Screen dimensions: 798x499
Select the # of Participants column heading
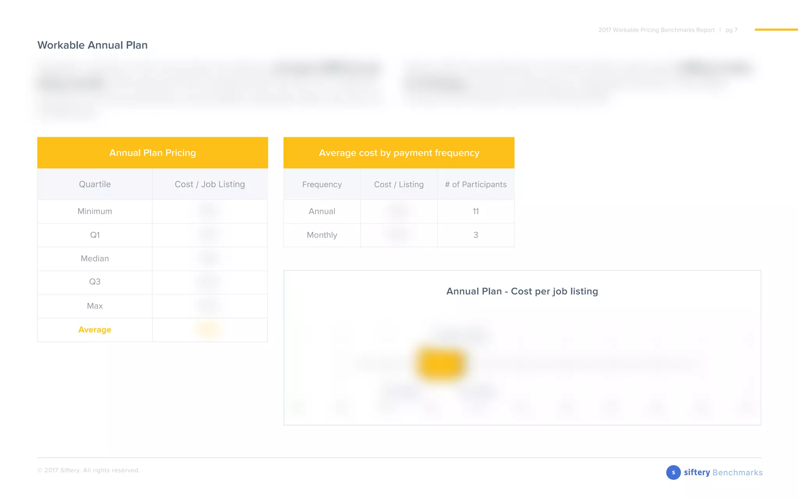(x=475, y=184)
